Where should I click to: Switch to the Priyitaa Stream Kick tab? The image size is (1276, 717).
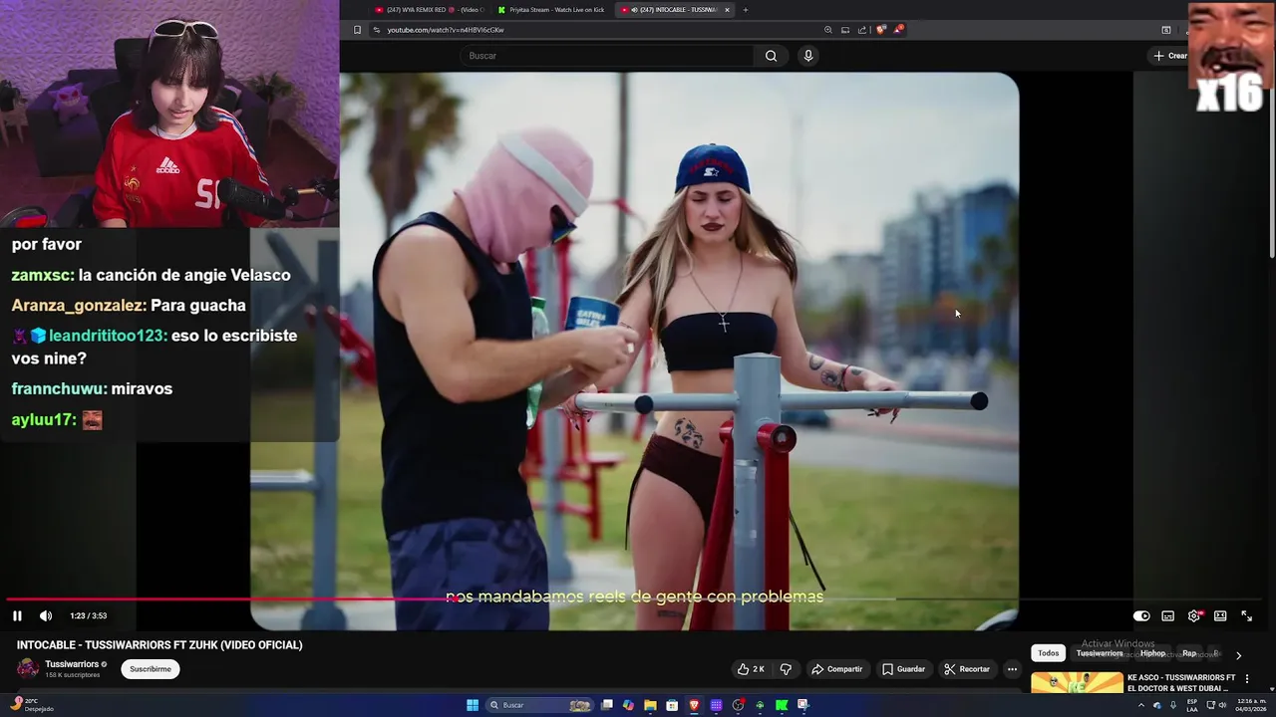pyautogui.click(x=551, y=10)
